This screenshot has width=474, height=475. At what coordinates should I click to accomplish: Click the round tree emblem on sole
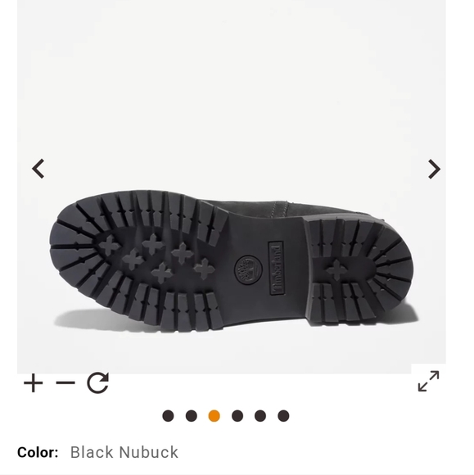[248, 269]
